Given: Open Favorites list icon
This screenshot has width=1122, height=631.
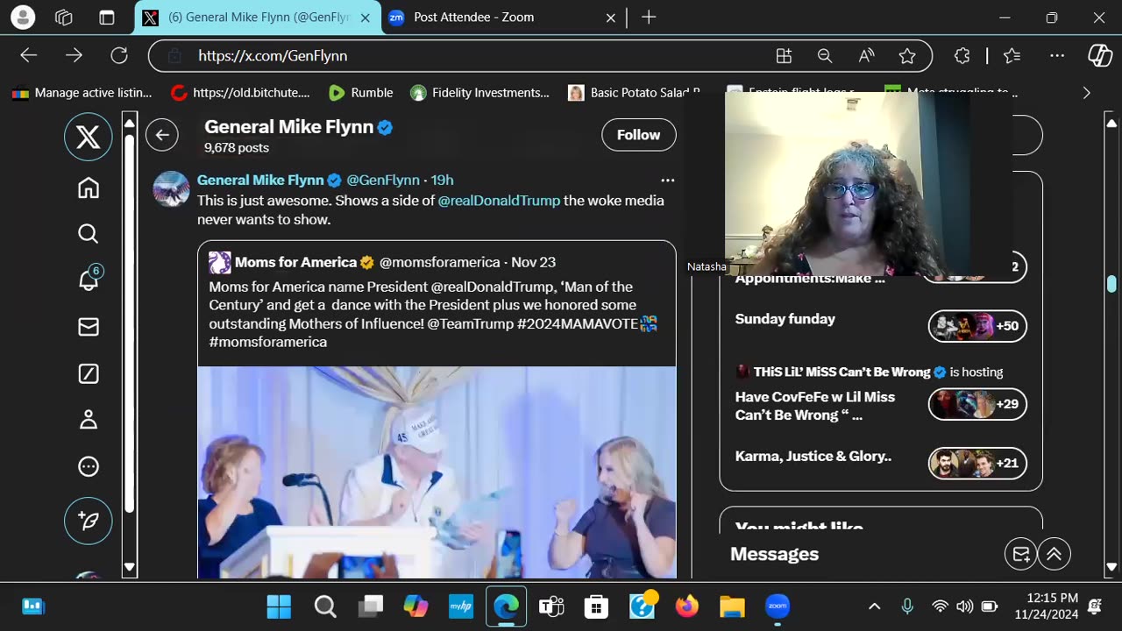Looking at the screenshot, I should [x=1012, y=56].
